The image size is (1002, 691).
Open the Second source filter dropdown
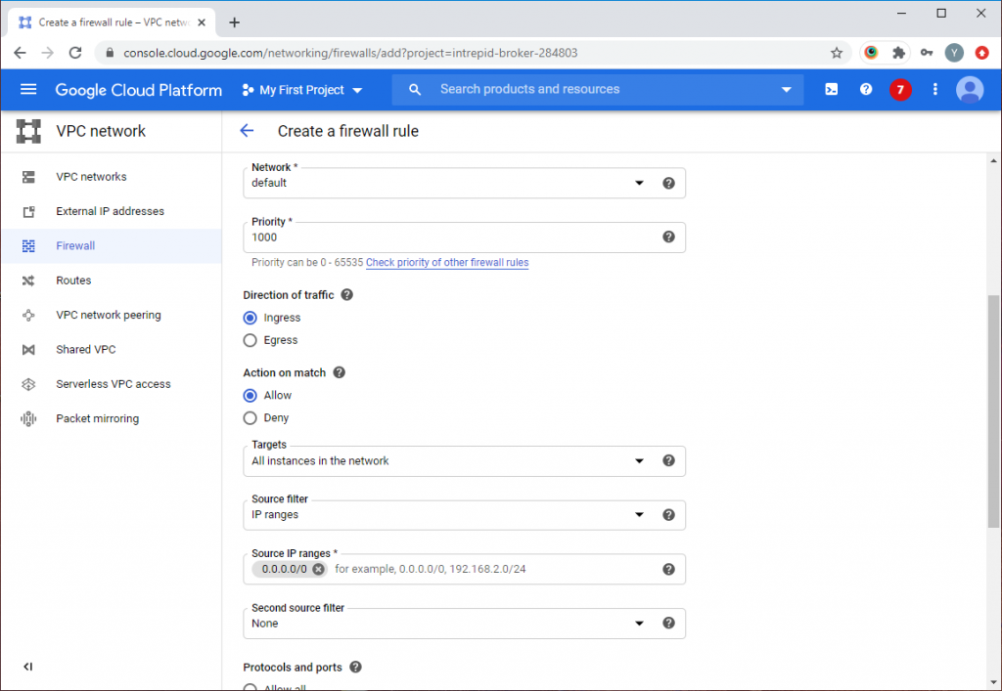click(464, 624)
